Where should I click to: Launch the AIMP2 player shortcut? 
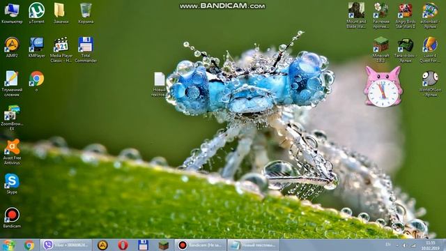click(x=12, y=47)
